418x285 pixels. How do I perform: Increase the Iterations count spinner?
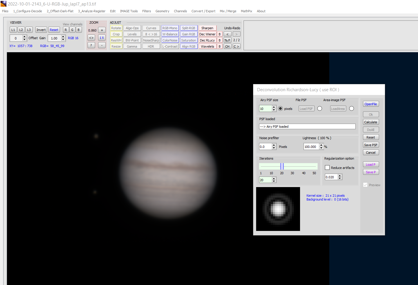[274, 178]
